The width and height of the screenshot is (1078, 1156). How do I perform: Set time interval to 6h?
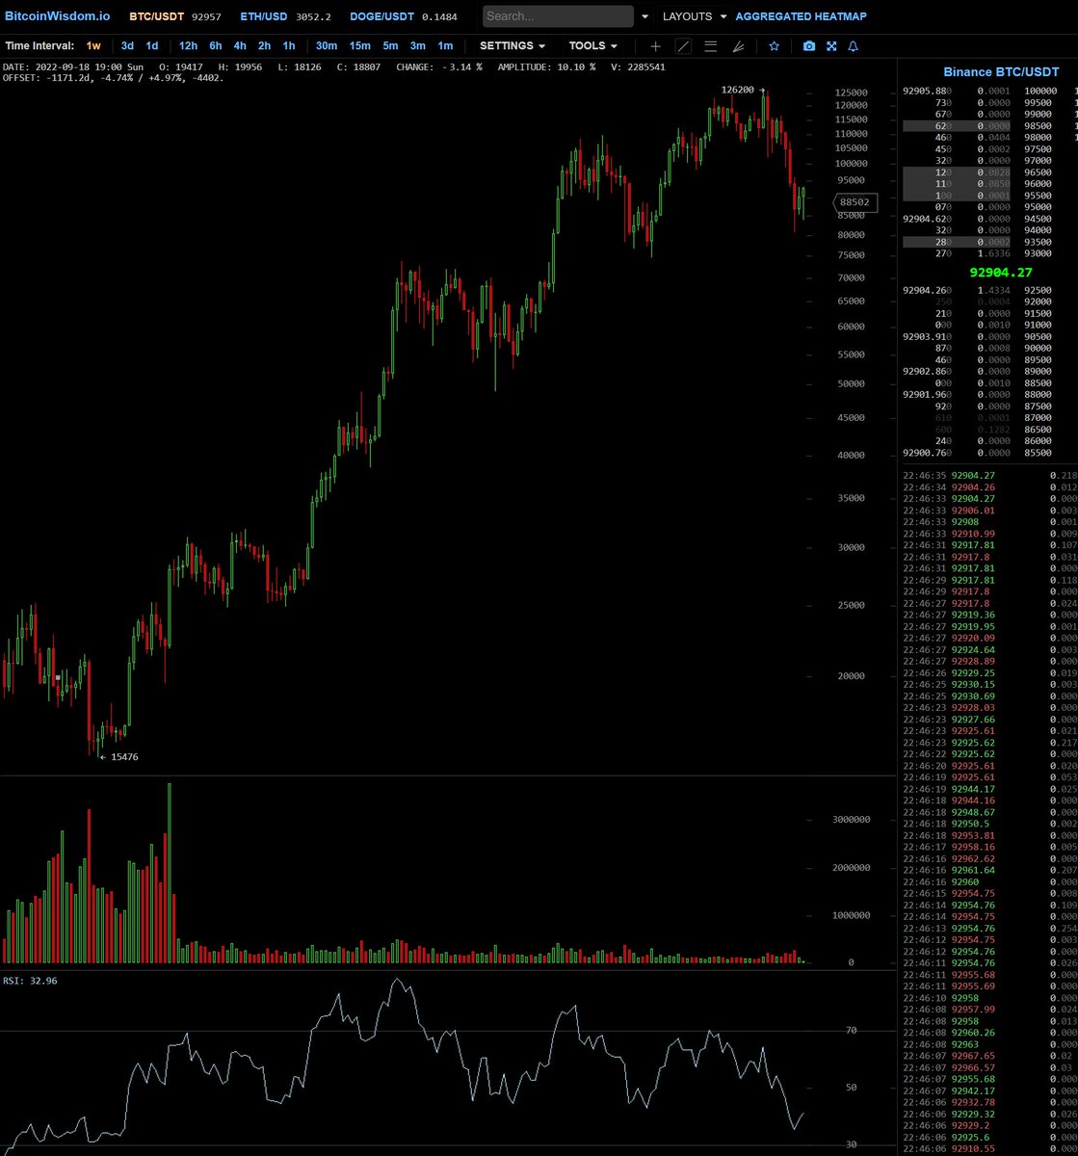216,45
